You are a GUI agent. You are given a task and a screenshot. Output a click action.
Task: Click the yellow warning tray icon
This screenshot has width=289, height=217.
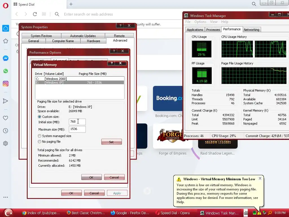259,213
